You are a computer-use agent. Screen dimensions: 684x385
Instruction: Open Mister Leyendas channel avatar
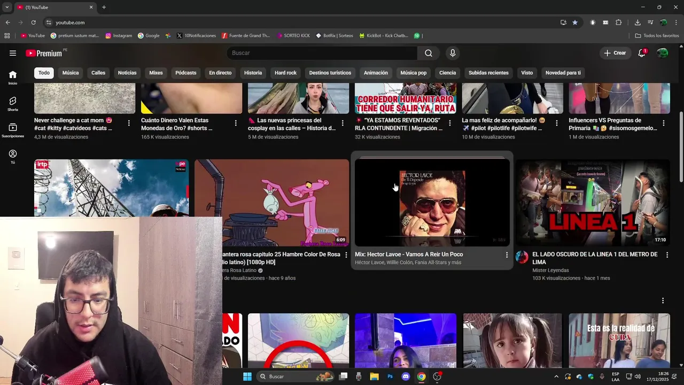pos(522,257)
